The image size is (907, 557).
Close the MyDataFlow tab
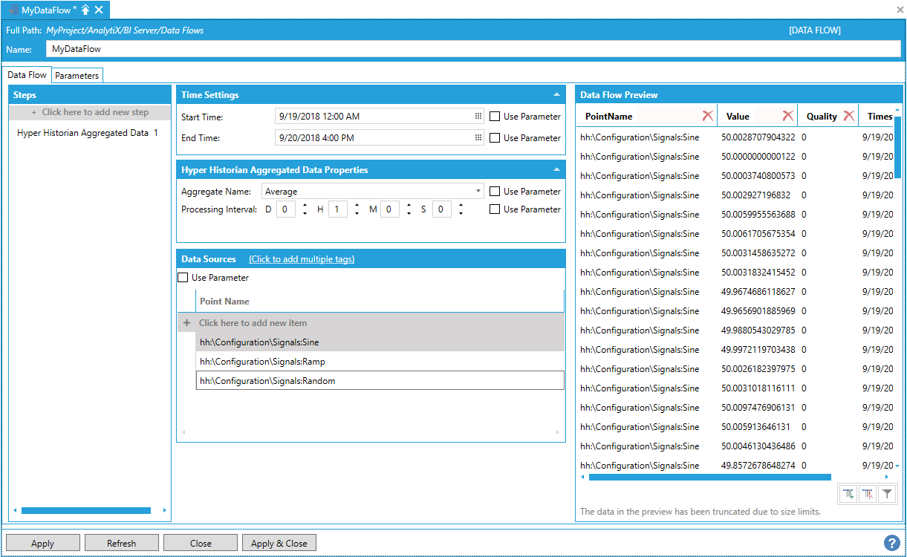tap(99, 10)
